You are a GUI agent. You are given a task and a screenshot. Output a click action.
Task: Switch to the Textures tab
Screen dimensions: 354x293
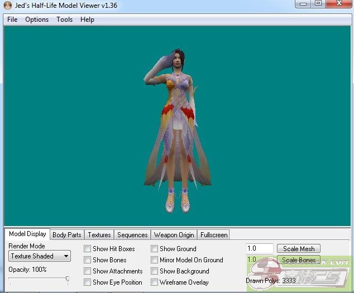click(x=99, y=235)
